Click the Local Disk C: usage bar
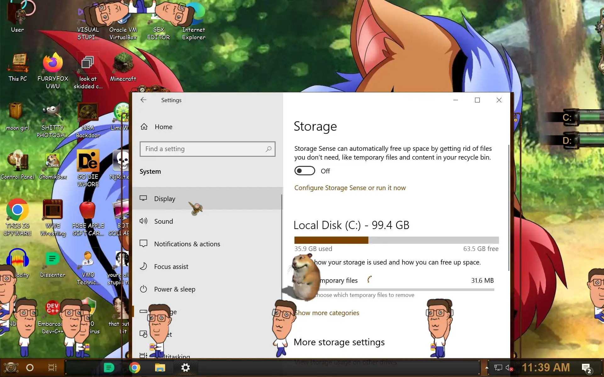 pyautogui.click(x=396, y=240)
